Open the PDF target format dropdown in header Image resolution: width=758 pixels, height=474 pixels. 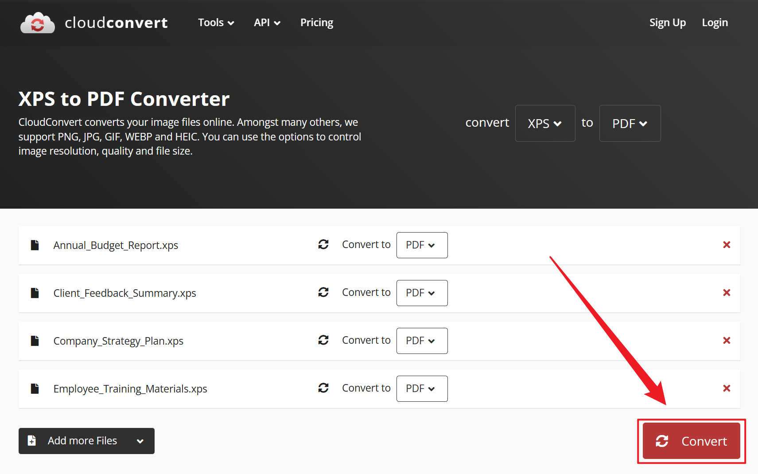[630, 124]
